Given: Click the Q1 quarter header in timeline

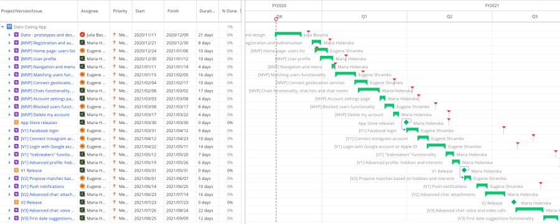Looking at the screenshot, I should [x=363, y=16].
